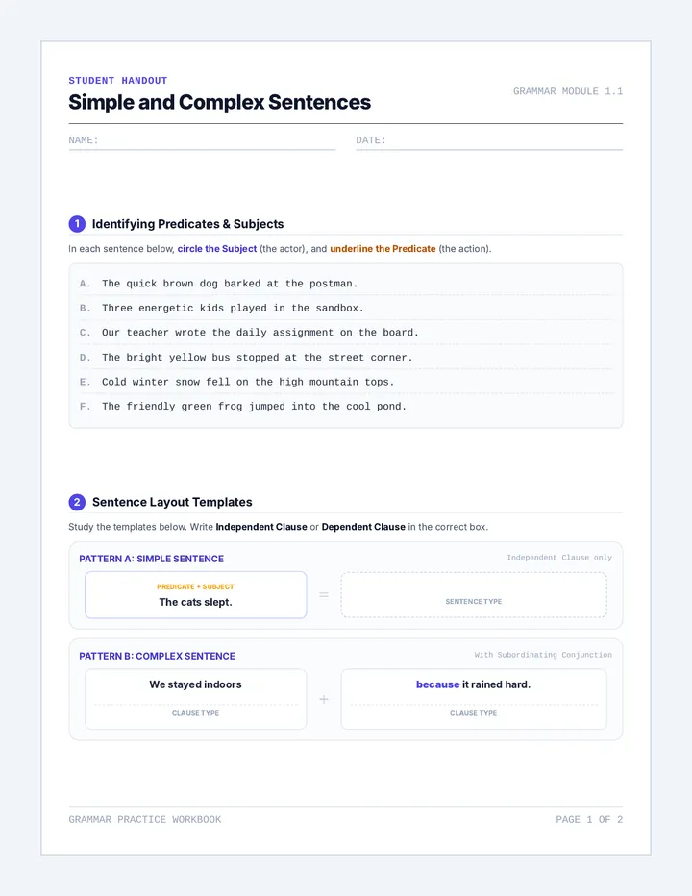
Task: Click the plus sign between clause boxes
Action: pos(324,700)
